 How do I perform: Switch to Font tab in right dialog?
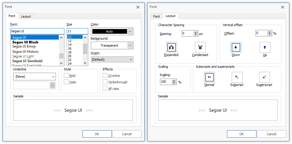coord(156,16)
